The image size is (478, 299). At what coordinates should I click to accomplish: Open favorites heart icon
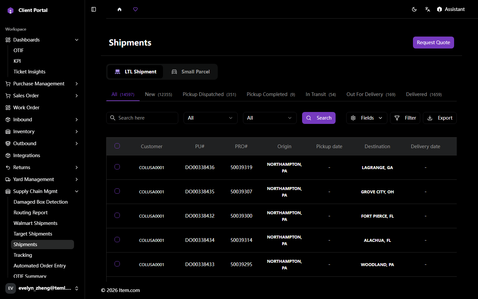click(135, 9)
